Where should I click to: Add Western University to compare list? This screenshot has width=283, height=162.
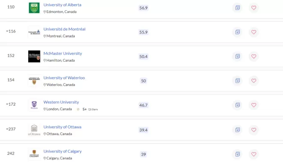(238, 105)
